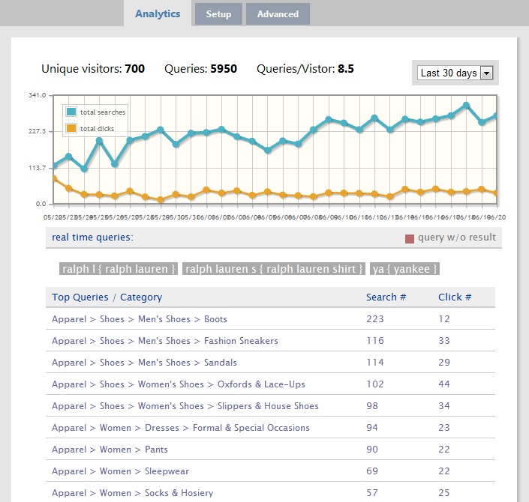
Task: Click the Queries count 5950
Action: click(x=224, y=69)
